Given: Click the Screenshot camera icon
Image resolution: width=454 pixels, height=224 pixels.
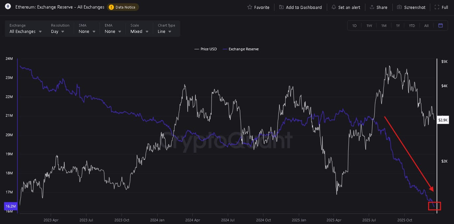Looking at the screenshot, I should (399, 7).
